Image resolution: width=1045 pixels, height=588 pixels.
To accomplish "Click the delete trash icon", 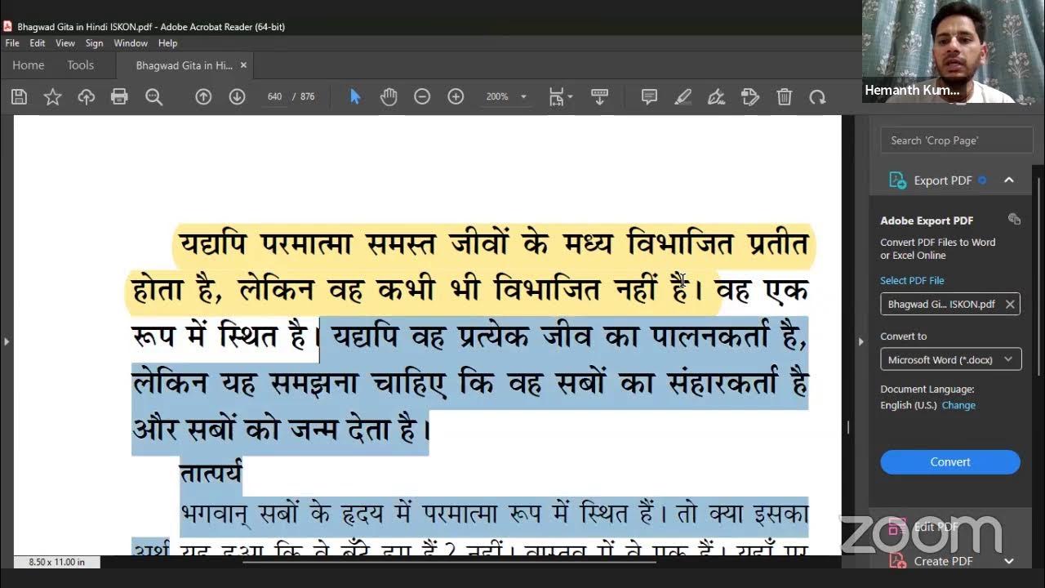I will [x=785, y=97].
